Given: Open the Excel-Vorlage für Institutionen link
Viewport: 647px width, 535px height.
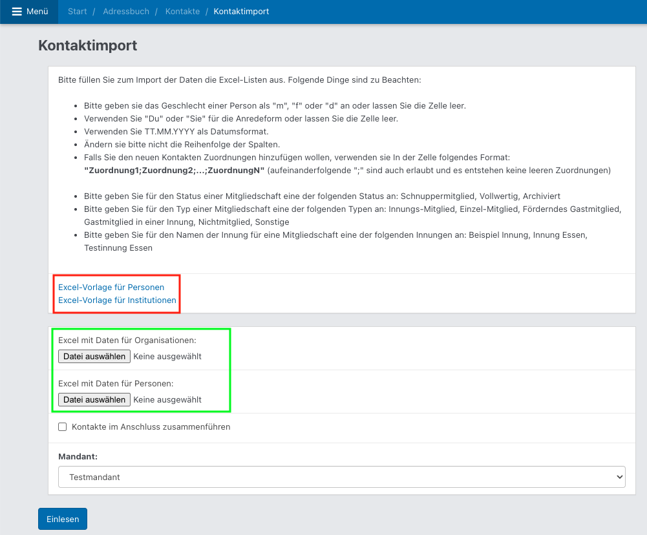Looking at the screenshot, I should [116, 300].
